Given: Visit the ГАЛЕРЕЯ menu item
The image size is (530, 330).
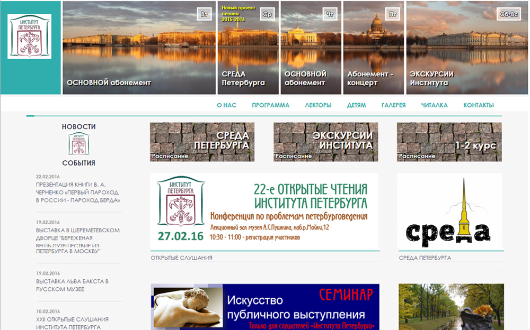Looking at the screenshot, I should pyautogui.click(x=393, y=105).
